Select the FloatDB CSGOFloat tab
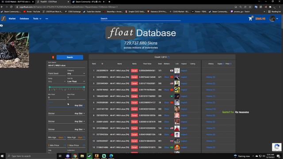 pos(53,2)
